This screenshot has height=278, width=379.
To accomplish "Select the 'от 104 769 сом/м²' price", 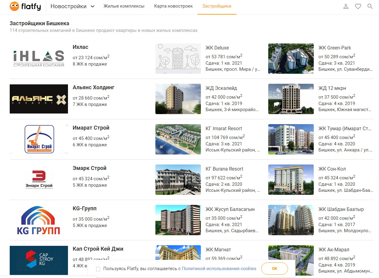I will tap(225, 137).
